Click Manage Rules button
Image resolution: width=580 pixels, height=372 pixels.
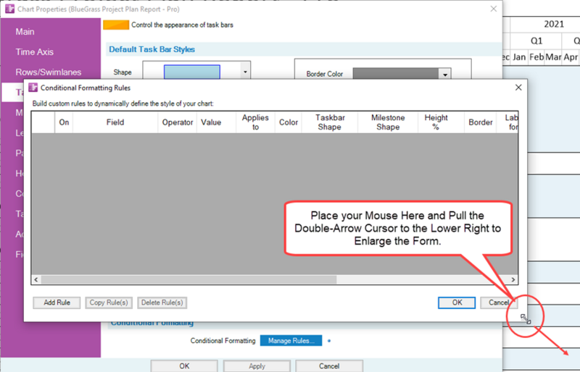(x=291, y=341)
